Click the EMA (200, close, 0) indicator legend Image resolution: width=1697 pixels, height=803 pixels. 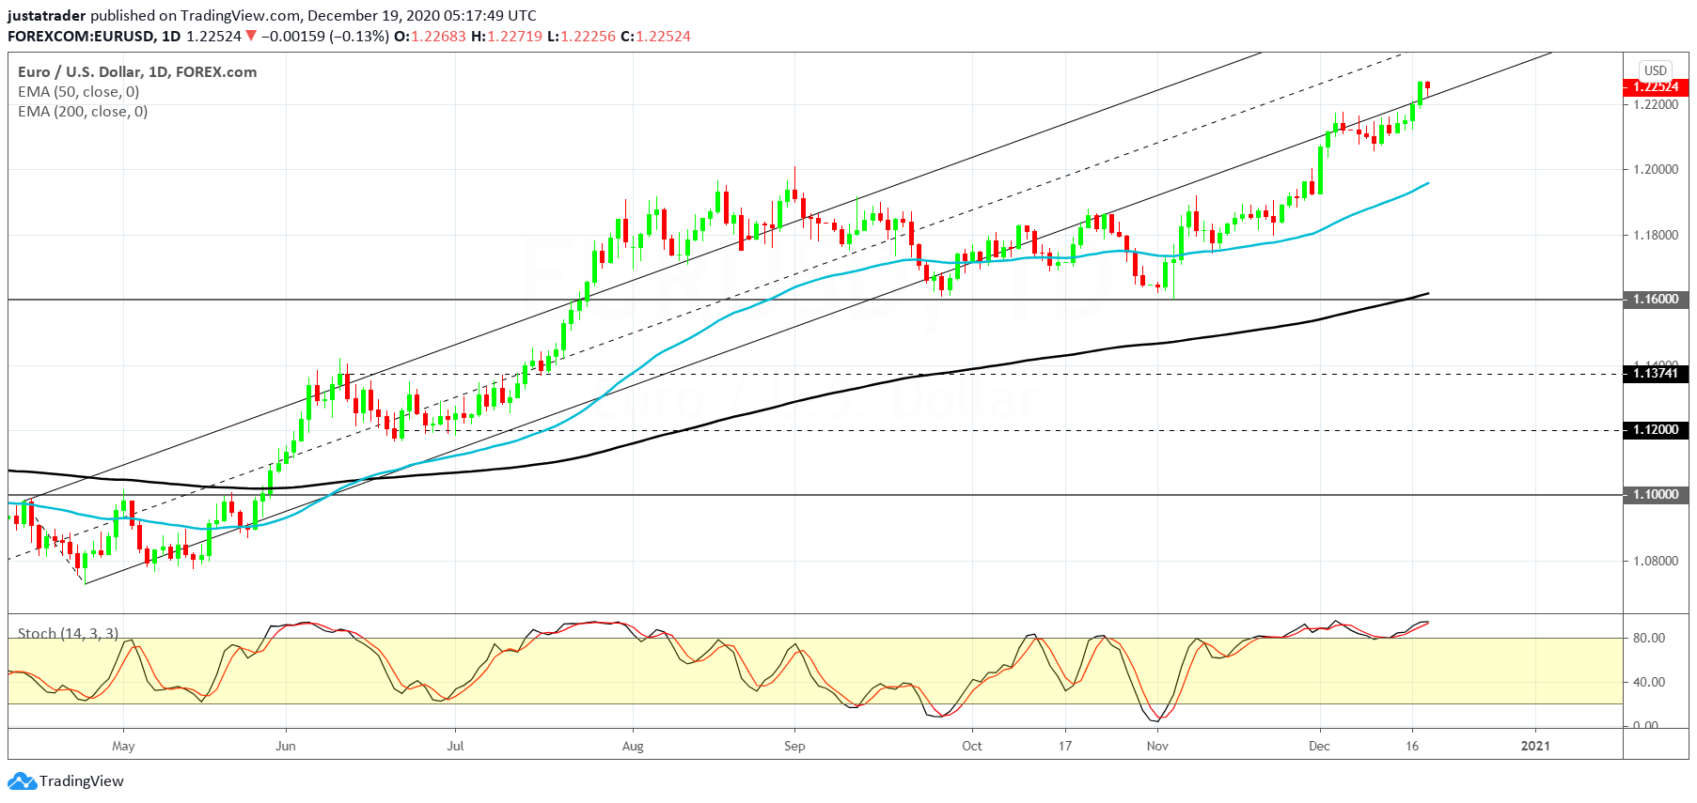pos(83,112)
